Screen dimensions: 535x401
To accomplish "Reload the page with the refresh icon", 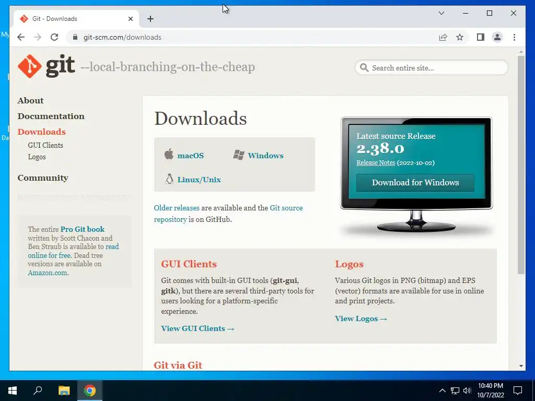I will tap(54, 37).
